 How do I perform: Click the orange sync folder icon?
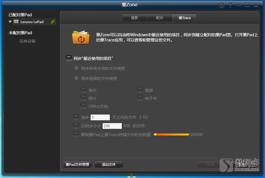[81, 37]
